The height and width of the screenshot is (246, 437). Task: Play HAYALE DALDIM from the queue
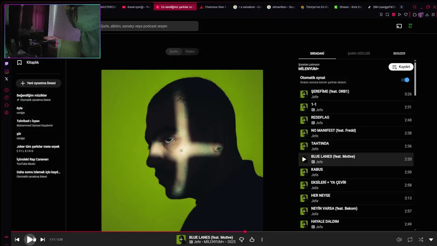click(356, 224)
